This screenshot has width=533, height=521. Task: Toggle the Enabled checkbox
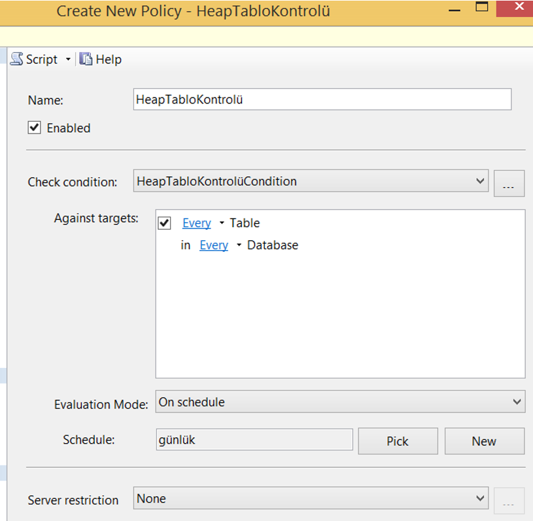coord(34,128)
